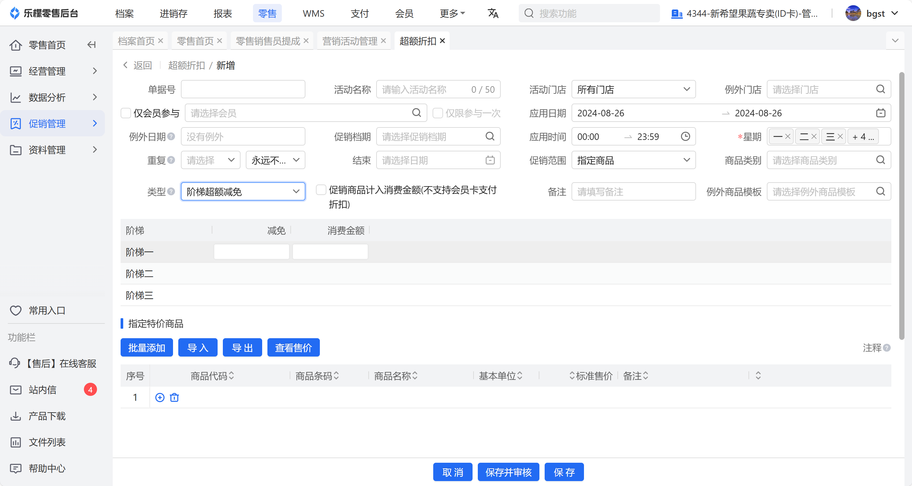Screen dimensions: 912x486
Task: Click the 促销档期 search icon
Action: pos(490,137)
